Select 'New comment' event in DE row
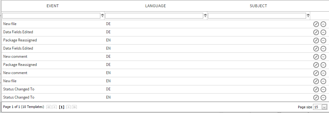 [15, 56]
